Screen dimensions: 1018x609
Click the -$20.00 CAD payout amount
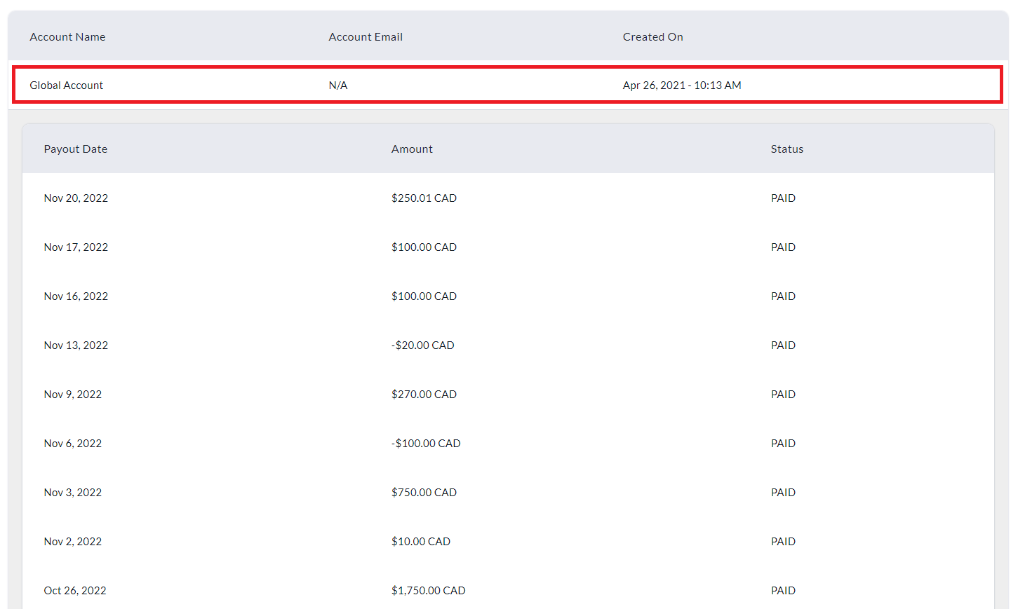point(423,345)
